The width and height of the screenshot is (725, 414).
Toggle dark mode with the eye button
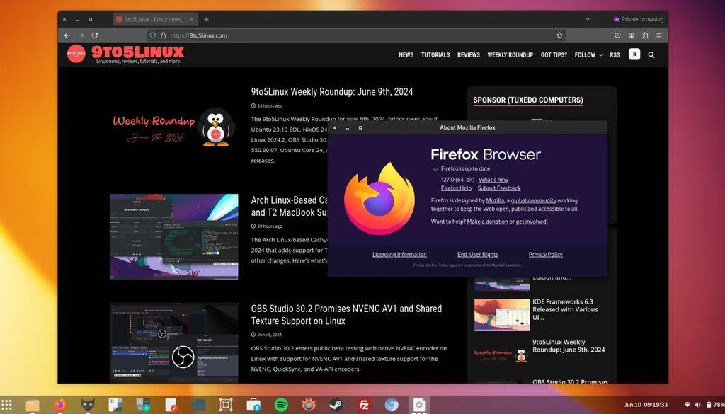(634, 54)
